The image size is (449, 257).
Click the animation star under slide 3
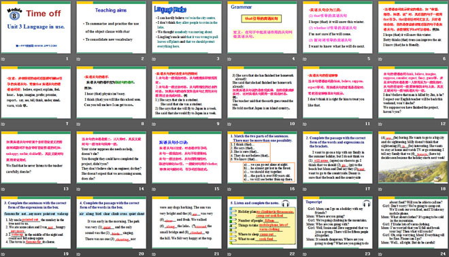(x=154, y=59)
